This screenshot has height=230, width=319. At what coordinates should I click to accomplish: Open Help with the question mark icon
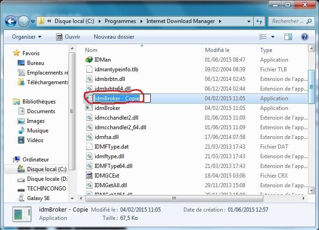click(x=305, y=37)
